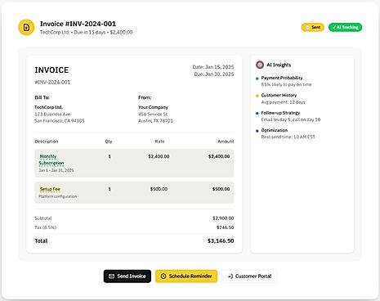The height and width of the screenshot is (301, 380).
Task: Click Email on day 5, call on day 10
Action: 291,119
